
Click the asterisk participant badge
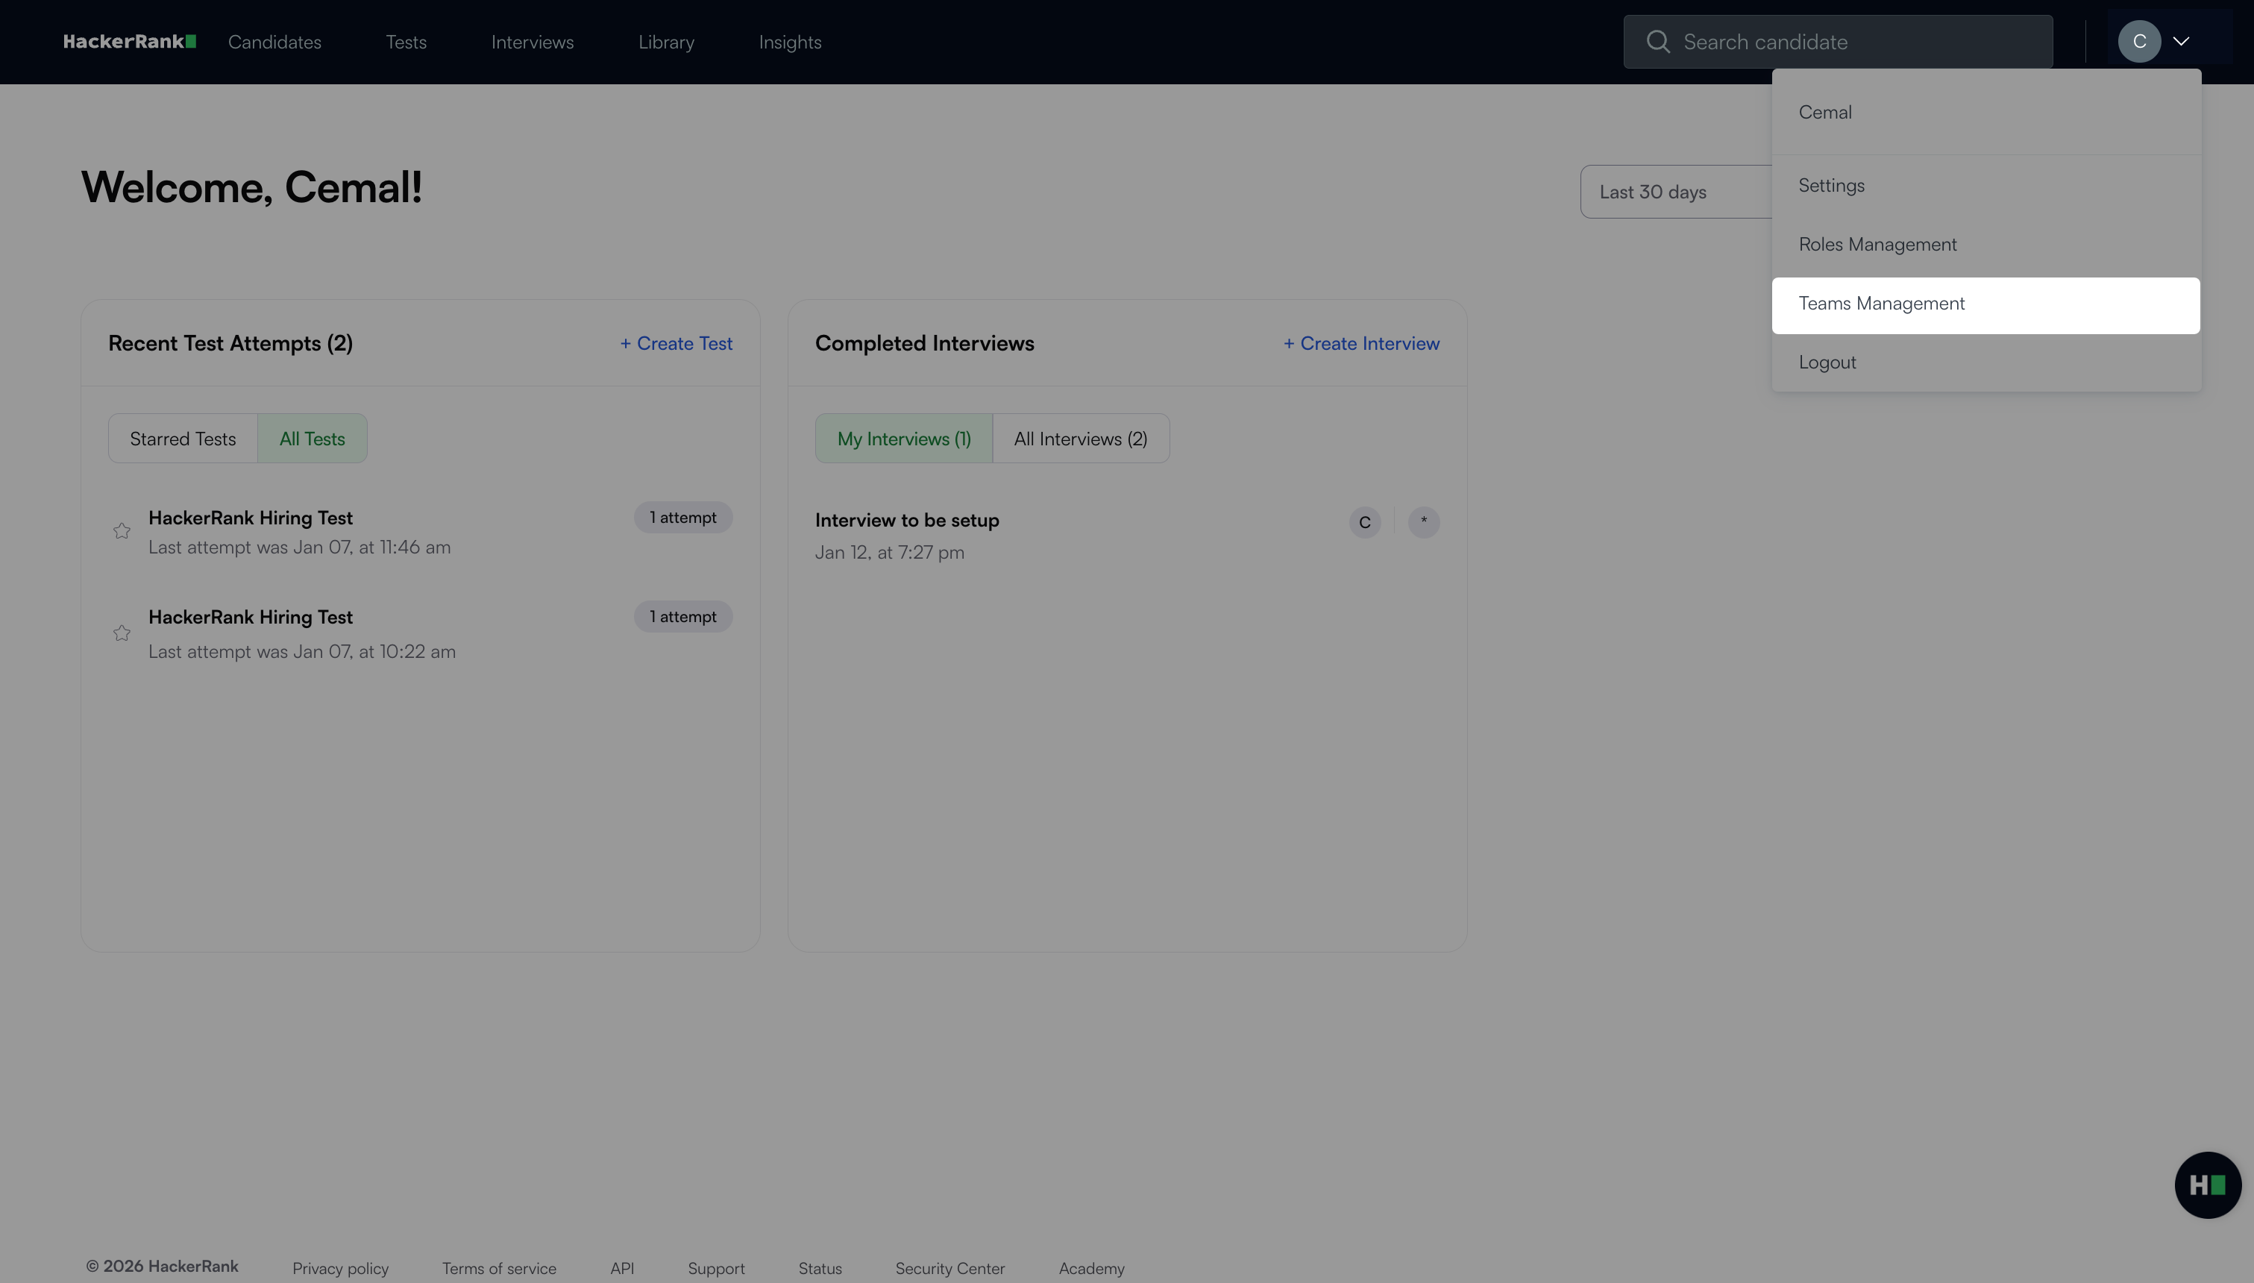(x=1423, y=521)
